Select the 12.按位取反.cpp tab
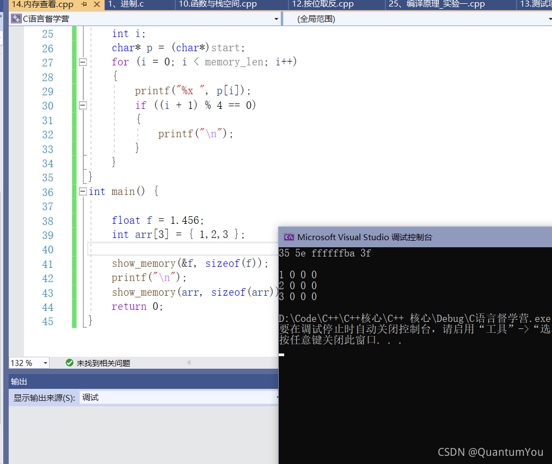552x464 pixels. point(322,4)
